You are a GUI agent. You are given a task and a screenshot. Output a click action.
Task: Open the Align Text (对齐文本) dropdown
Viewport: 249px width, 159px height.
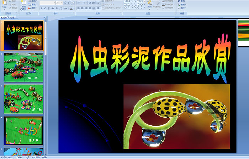click(x=107, y=4)
